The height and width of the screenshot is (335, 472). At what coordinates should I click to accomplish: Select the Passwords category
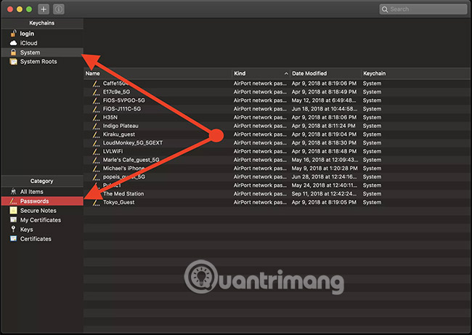pyautogui.click(x=34, y=201)
